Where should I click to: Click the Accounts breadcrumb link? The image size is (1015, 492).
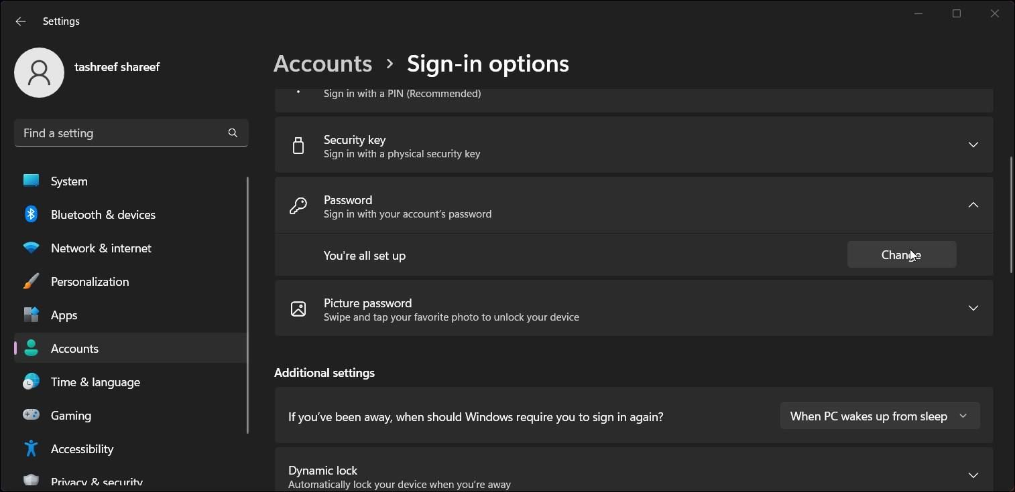click(322, 63)
